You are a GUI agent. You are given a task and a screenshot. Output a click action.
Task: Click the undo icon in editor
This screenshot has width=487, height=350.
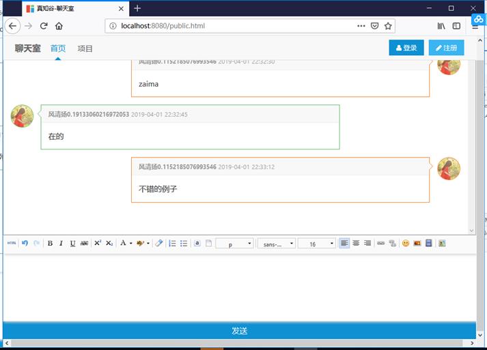25,243
